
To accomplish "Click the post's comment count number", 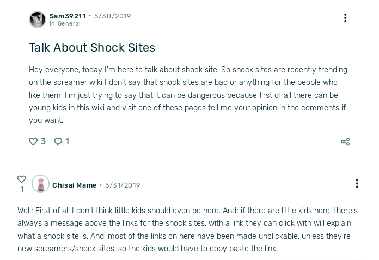I will pyautogui.click(x=67, y=141).
